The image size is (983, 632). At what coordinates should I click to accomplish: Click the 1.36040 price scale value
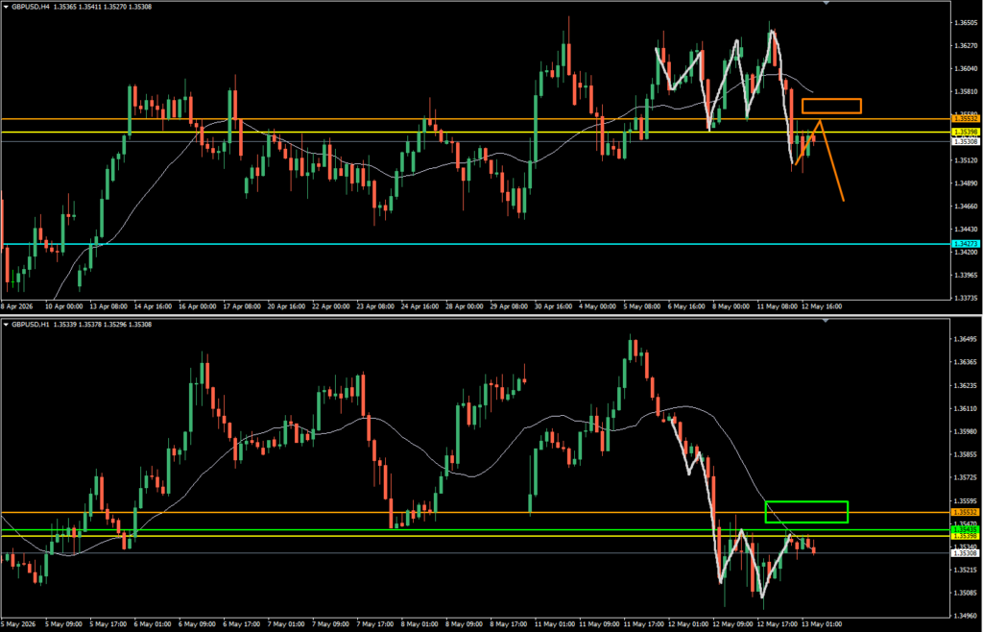(966, 69)
